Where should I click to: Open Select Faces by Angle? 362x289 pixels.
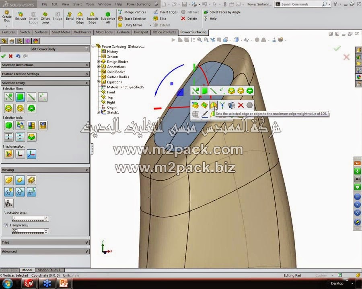point(222,12)
